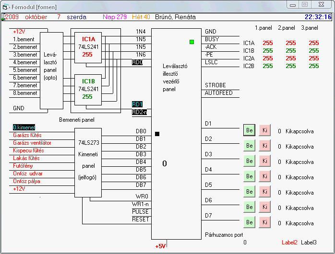
Task: Click the green indicator square near BUSY
Action: [191, 42]
